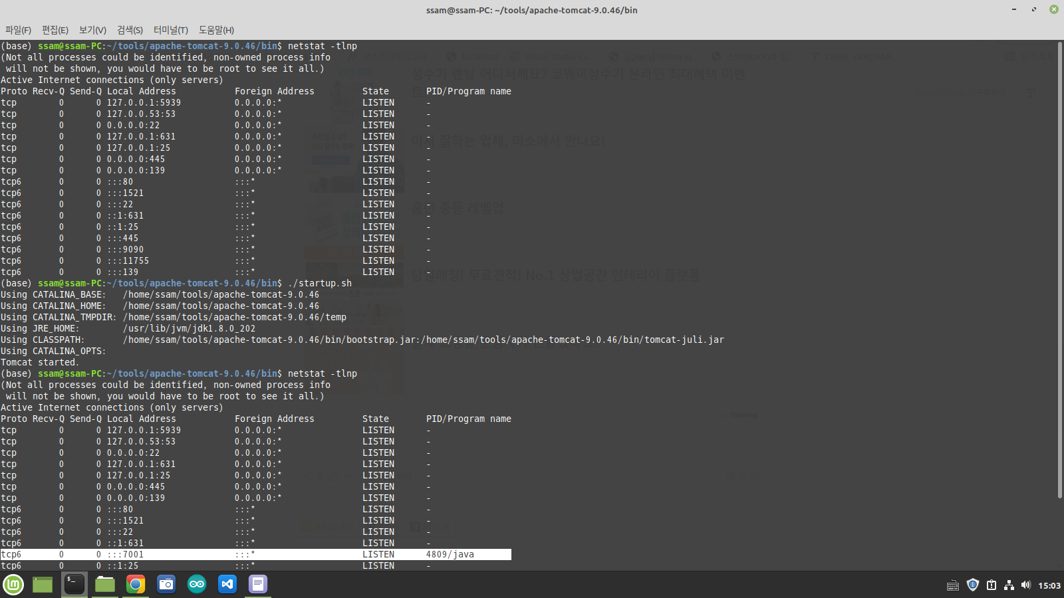Open the network connections tray icon
The image size is (1064, 598).
click(x=1009, y=585)
